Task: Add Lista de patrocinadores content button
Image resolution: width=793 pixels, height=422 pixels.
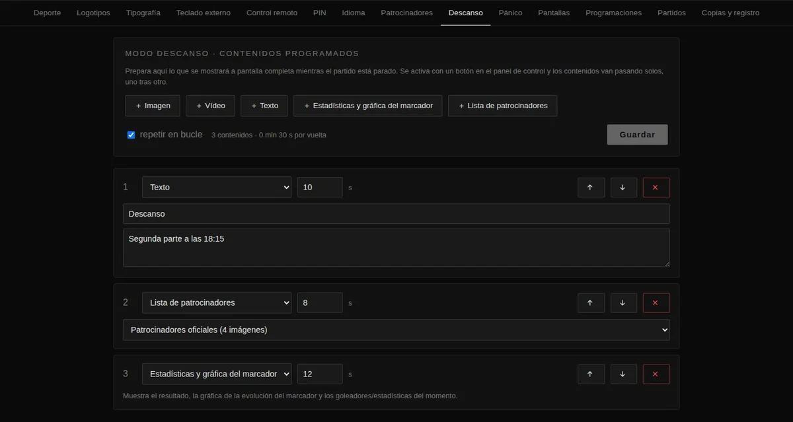Action: coord(503,106)
